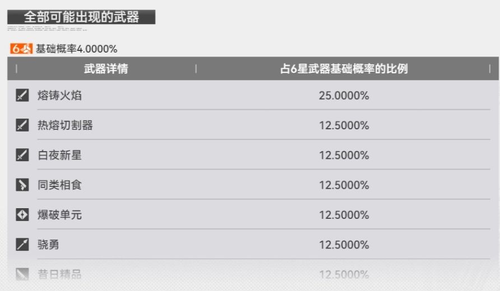Tap the faded weapon icon beside 昔日精品

pos(22,274)
